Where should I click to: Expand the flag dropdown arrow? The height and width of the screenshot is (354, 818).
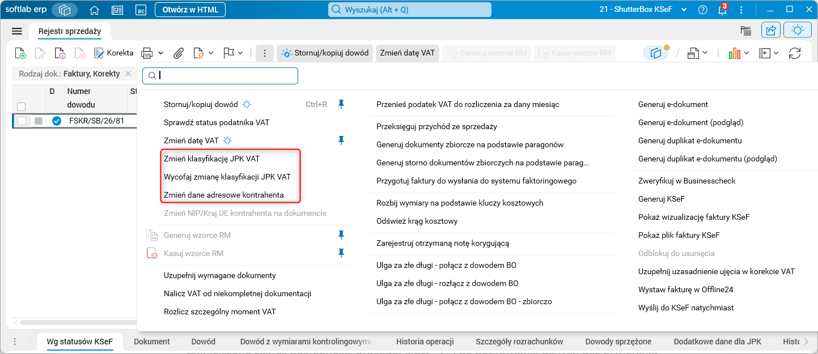tap(240, 53)
